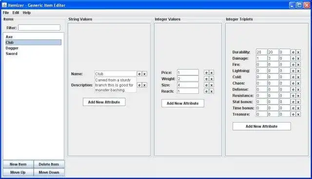Screen dimensions: 312x179
Task: Click the Size value field
Action: pyautogui.click(x=188, y=85)
